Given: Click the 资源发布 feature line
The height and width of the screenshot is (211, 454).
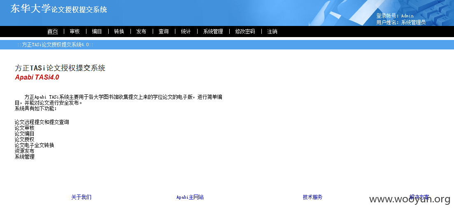Looking at the screenshot, I should pos(25,151).
